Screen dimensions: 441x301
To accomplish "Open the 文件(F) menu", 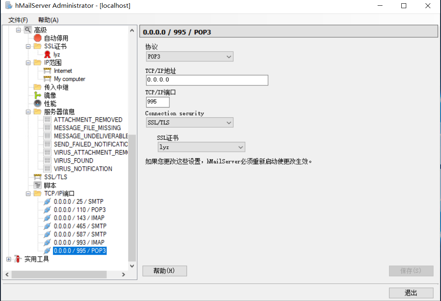I will (x=17, y=19).
